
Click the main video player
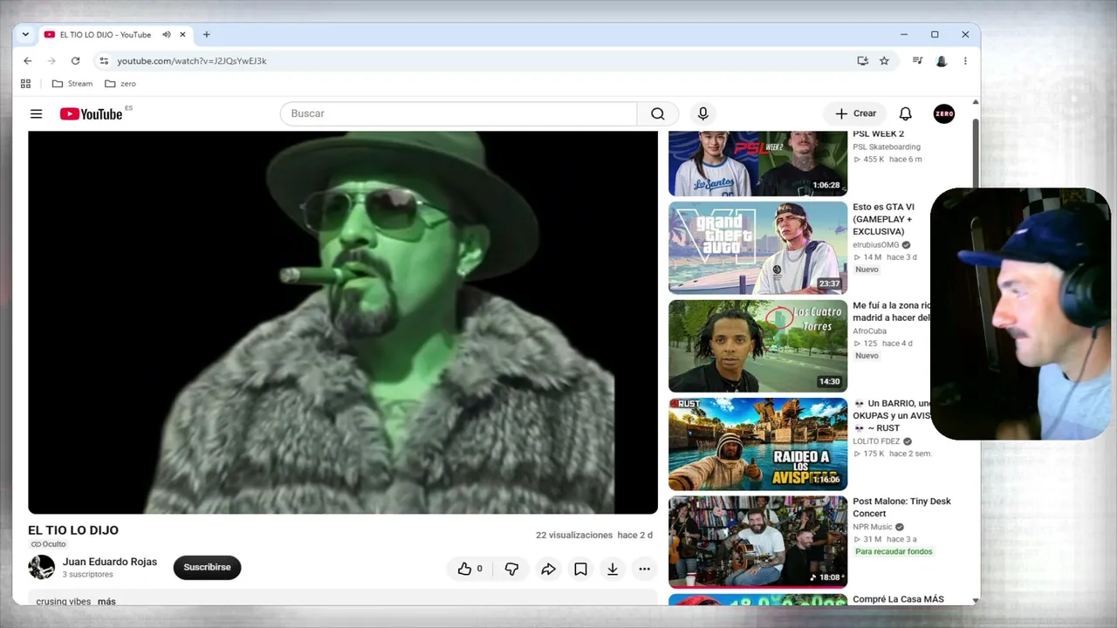click(x=343, y=322)
